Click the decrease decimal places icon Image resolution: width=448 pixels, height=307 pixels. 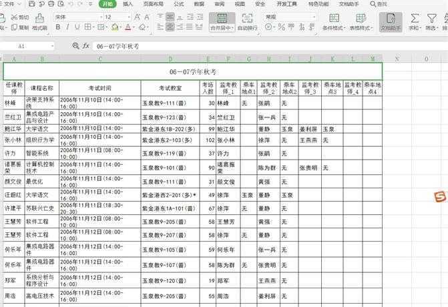click(x=312, y=27)
